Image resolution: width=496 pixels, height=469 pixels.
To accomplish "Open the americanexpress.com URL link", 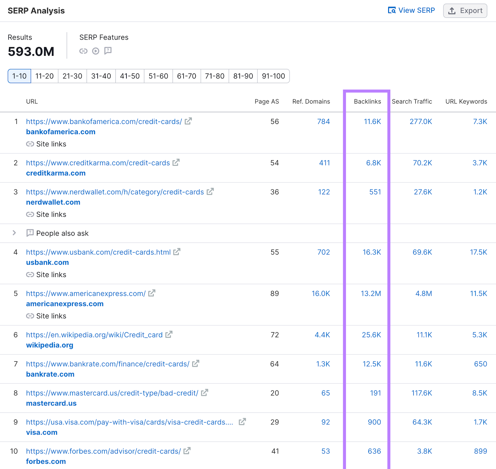I will click(86, 294).
